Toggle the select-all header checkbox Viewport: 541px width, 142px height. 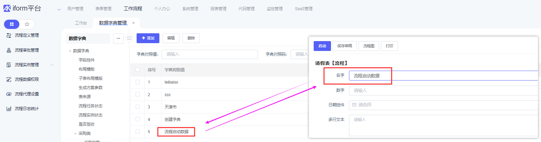[138, 70]
